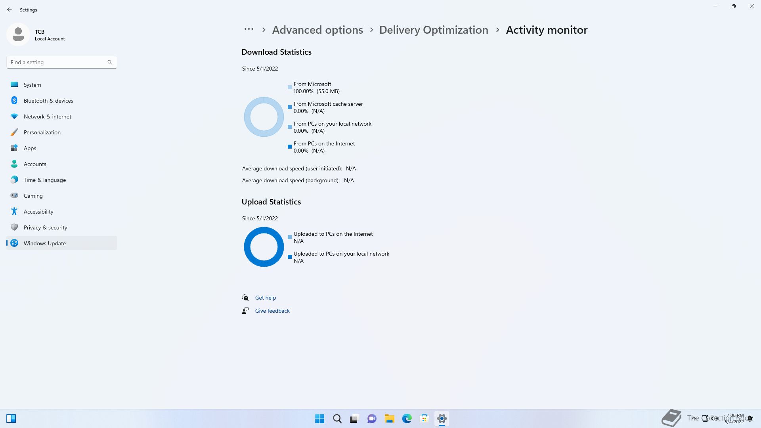The image size is (761, 428).
Task: Open Microsoft Store from taskbar
Action: pos(424,418)
